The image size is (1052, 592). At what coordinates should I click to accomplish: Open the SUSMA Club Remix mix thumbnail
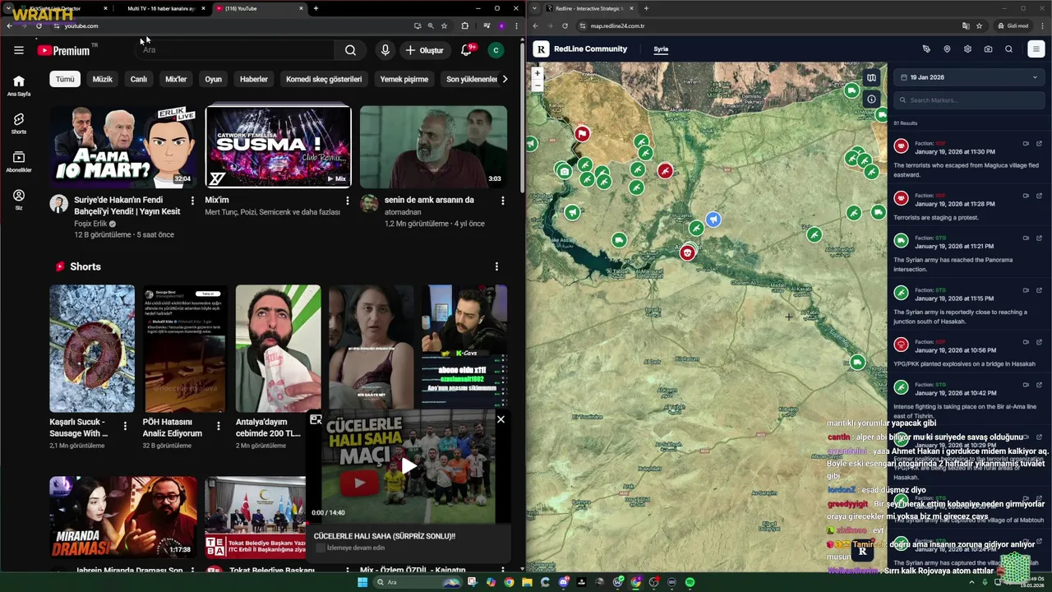278,146
